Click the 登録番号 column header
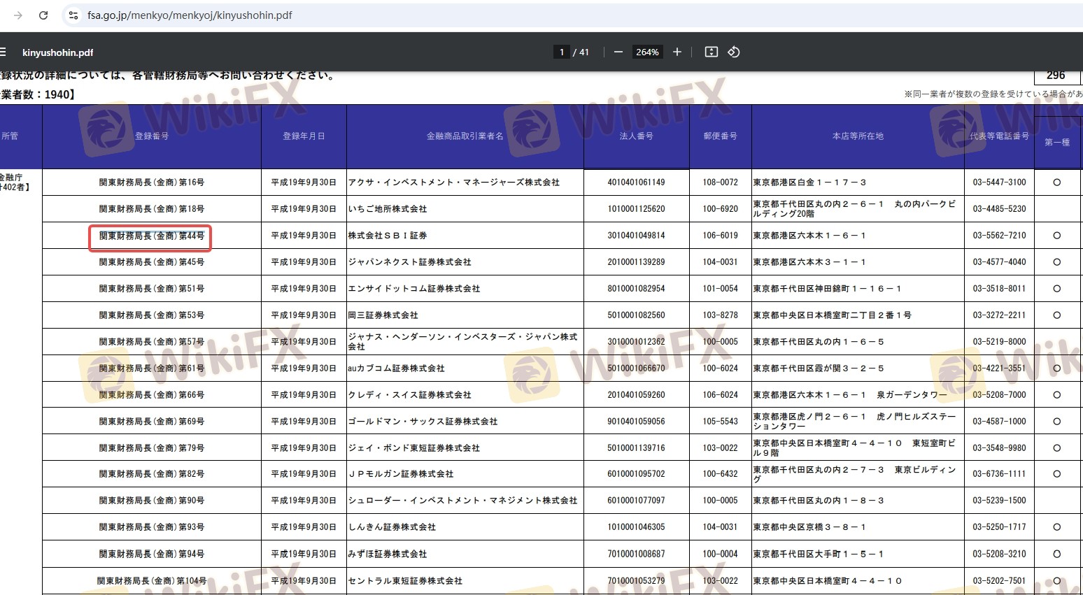The height and width of the screenshot is (595, 1083). coord(152,136)
